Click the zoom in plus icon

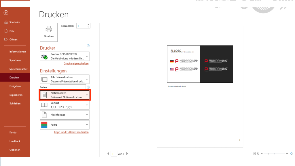pyautogui.click(x=287, y=154)
